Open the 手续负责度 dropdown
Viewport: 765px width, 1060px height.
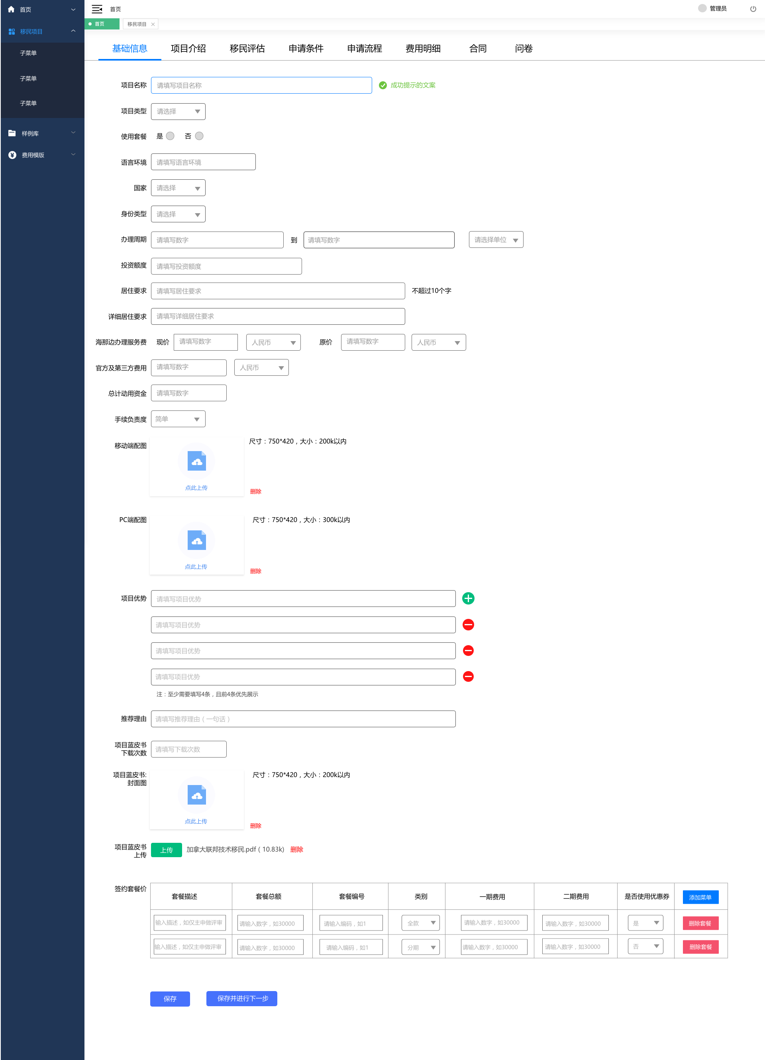(x=178, y=419)
